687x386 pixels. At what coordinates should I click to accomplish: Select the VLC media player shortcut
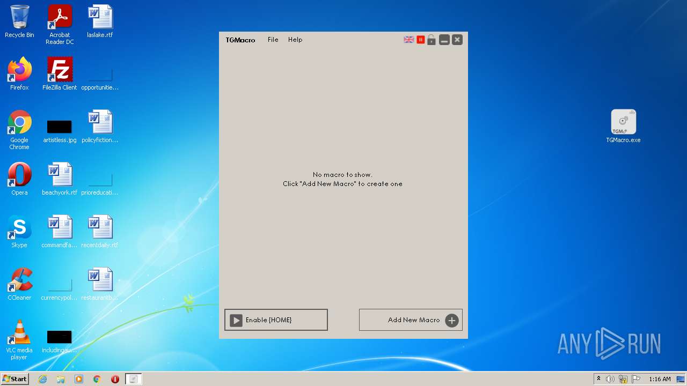[19, 340]
